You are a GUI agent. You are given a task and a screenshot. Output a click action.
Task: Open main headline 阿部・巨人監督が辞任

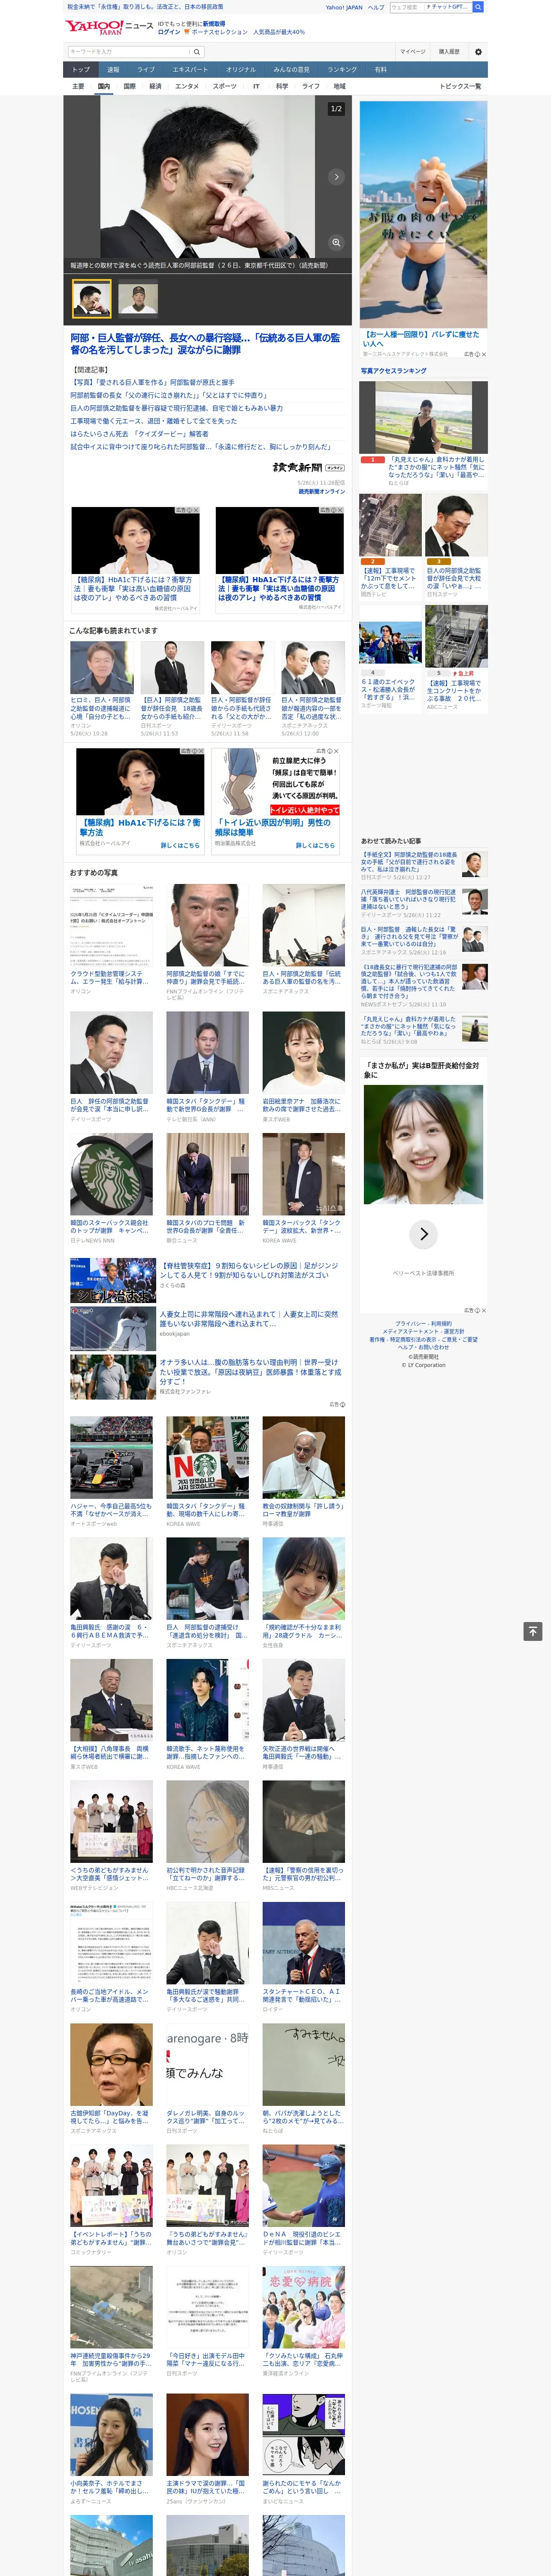pyautogui.click(x=205, y=344)
